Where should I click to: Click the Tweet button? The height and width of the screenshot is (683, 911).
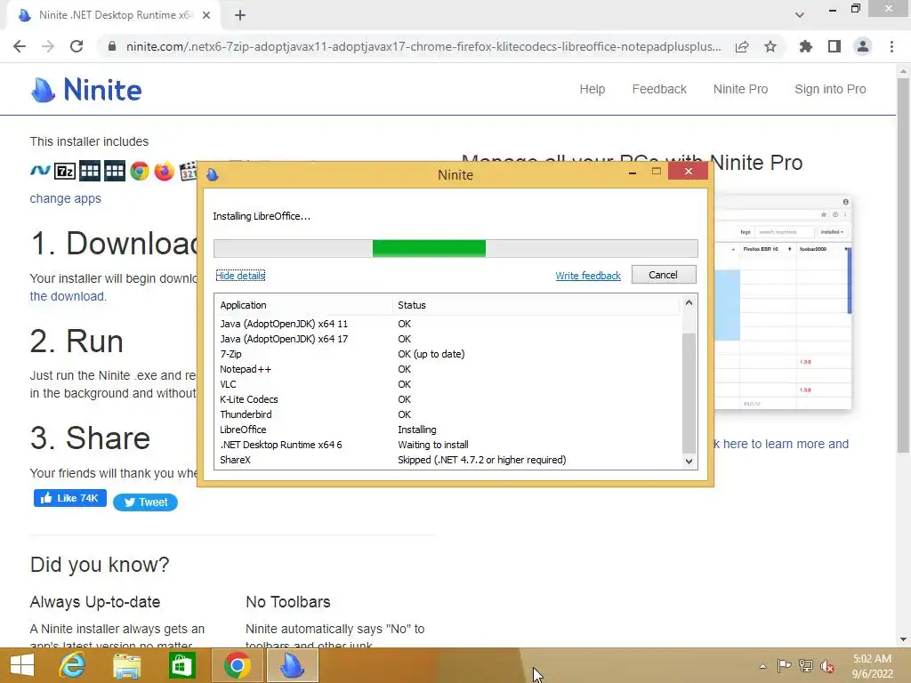pyautogui.click(x=145, y=502)
